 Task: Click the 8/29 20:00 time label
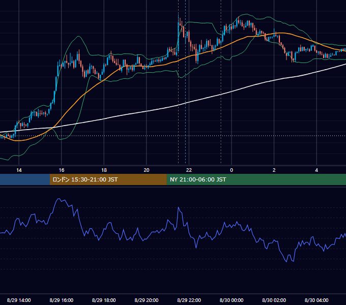tap(147, 300)
